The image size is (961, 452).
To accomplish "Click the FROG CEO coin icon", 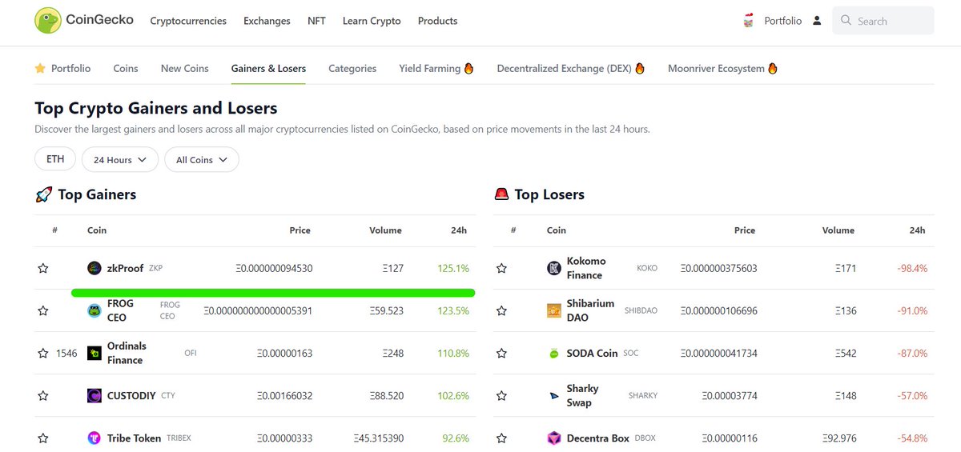I will (x=94, y=310).
